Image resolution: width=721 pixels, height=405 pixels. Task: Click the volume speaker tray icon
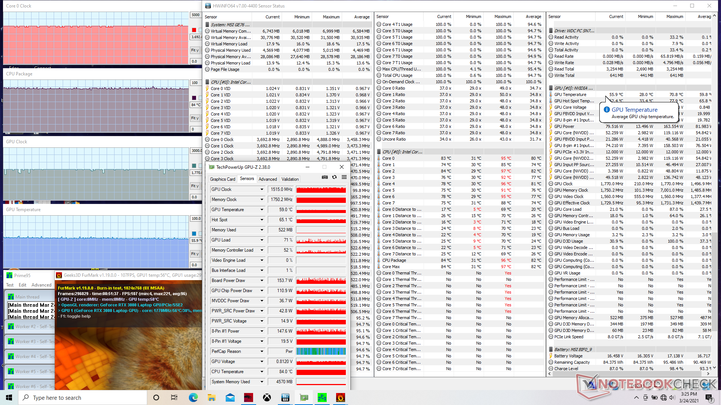tap(672, 397)
